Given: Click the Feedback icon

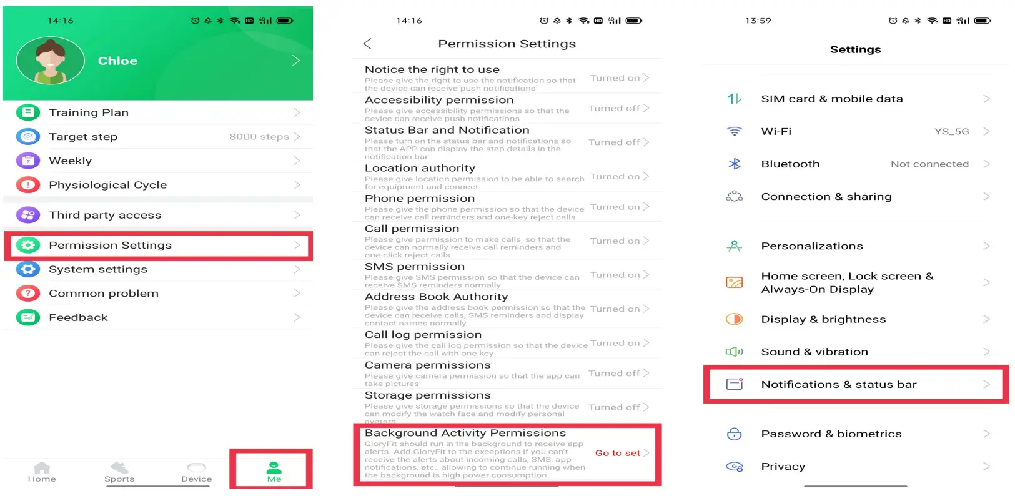Looking at the screenshot, I should click(27, 317).
